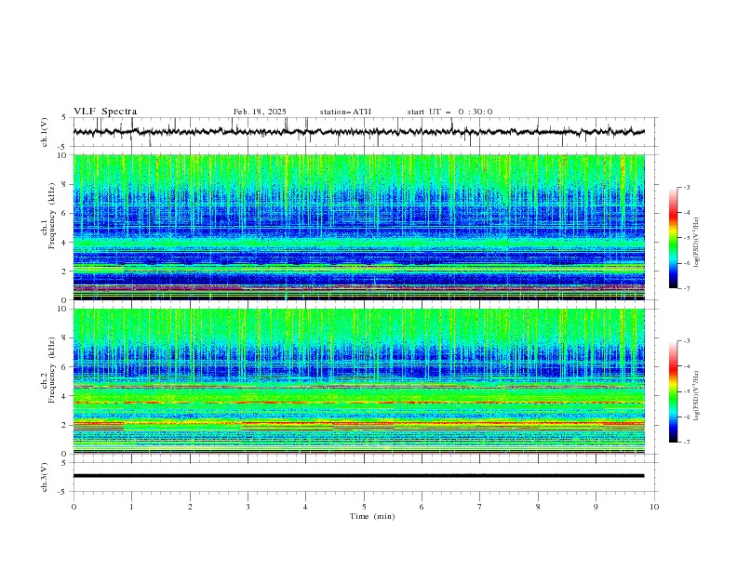The width and height of the screenshot is (737, 569).
Task: Click the ch.1 spectrogram "8" kHz tick label
Action: 66,184
